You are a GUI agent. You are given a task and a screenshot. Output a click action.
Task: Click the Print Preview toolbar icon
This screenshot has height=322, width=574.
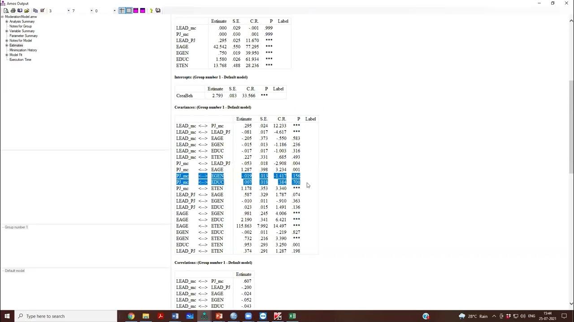(x=6, y=10)
